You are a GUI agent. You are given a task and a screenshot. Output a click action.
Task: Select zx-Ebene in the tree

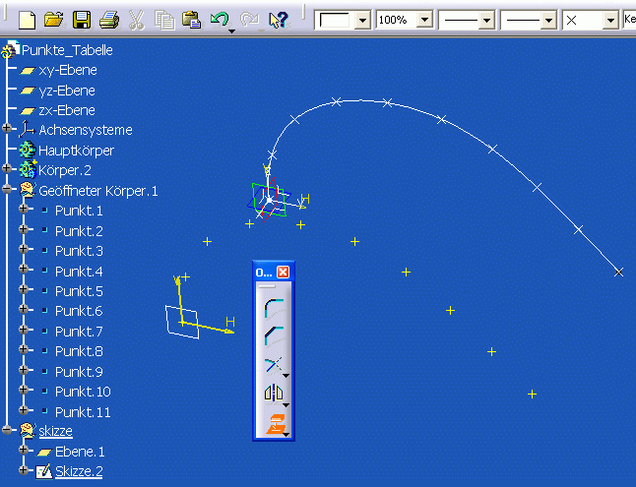tap(67, 110)
